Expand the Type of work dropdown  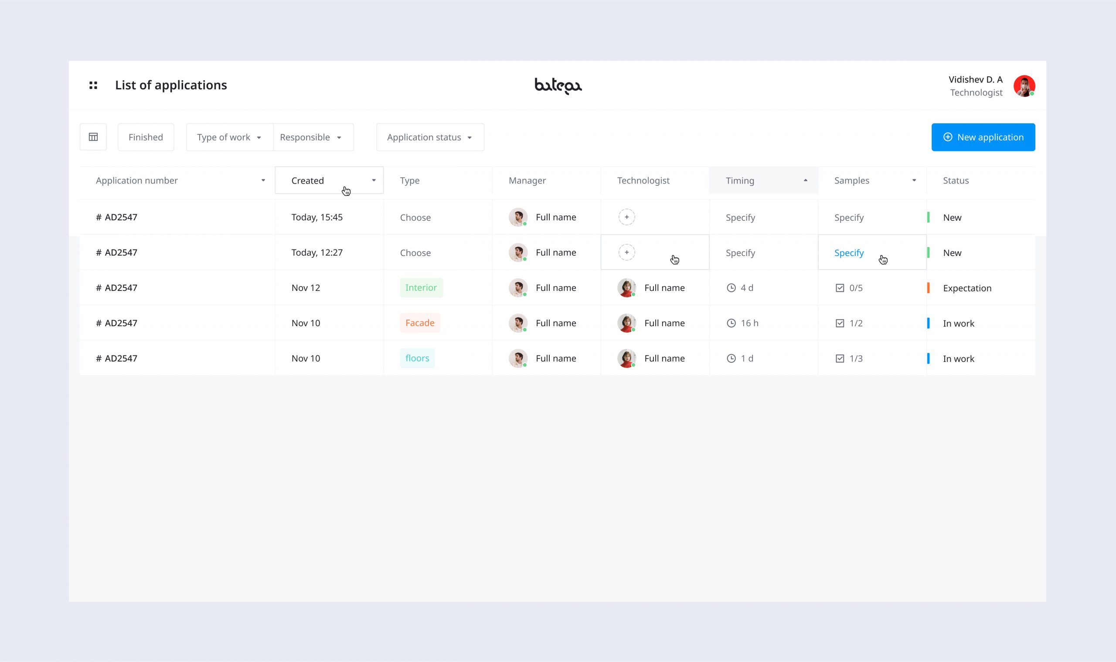click(229, 137)
